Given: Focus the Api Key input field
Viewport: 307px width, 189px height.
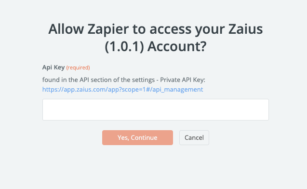Looking at the screenshot, I should 156,109.
